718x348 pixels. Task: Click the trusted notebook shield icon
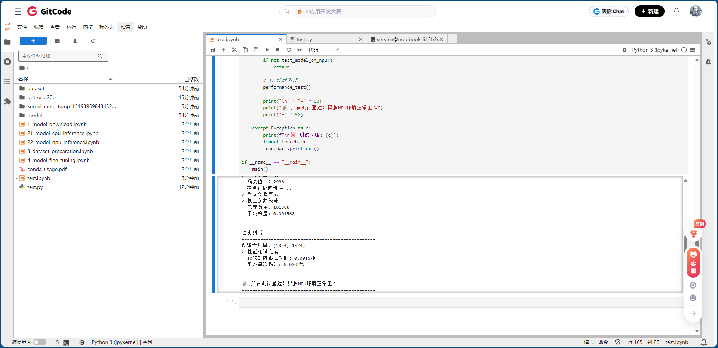(618, 342)
